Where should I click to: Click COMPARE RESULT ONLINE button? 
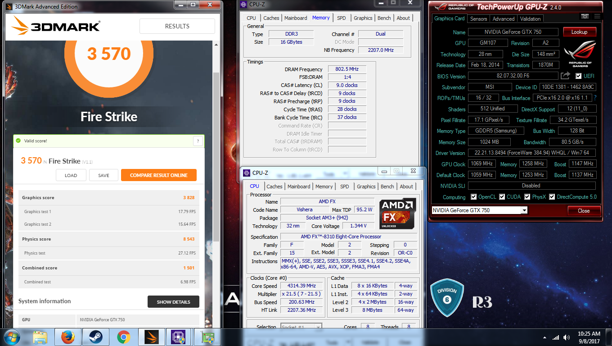[x=159, y=175]
